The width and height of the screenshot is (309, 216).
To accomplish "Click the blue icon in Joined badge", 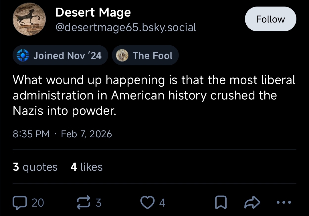I will coord(23,55).
